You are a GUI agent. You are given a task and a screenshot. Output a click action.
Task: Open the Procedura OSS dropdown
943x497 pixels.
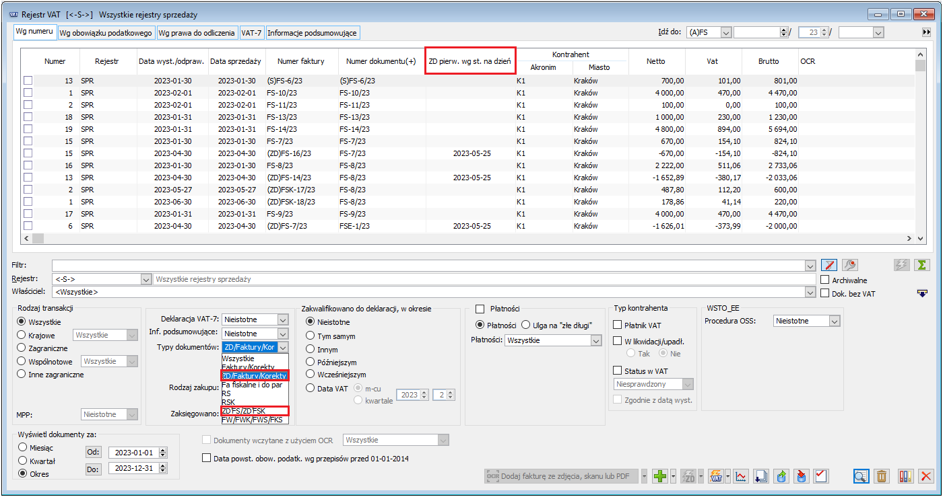pos(835,321)
